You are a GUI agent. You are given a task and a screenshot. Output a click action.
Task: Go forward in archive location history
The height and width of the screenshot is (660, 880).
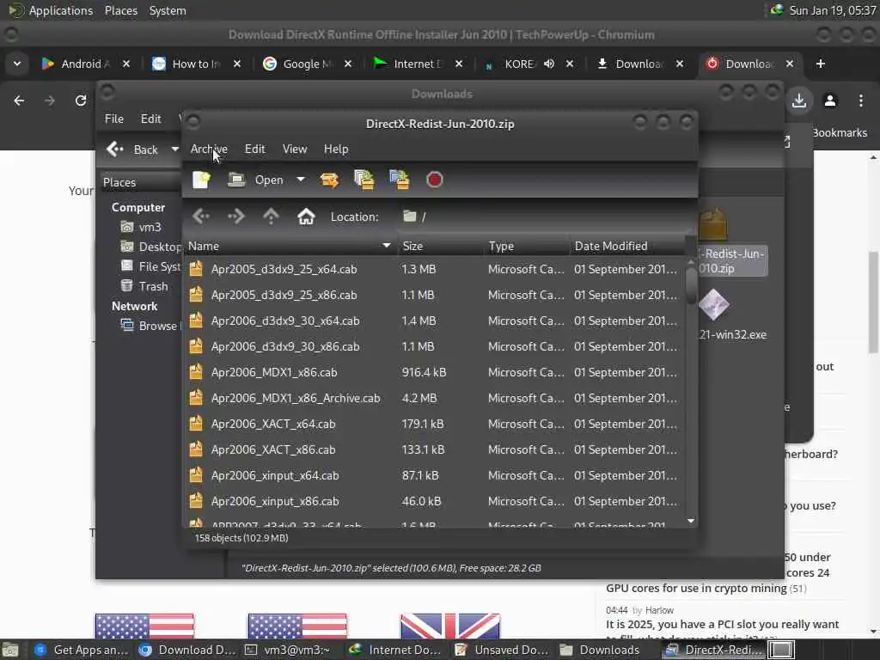click(236, 217)
